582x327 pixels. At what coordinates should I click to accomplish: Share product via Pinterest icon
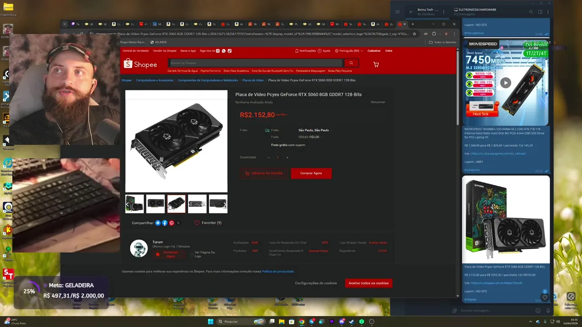pos(171,223)
